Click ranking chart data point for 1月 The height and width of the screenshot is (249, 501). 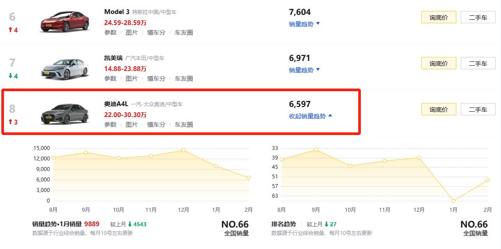click(x=453, y=201)
